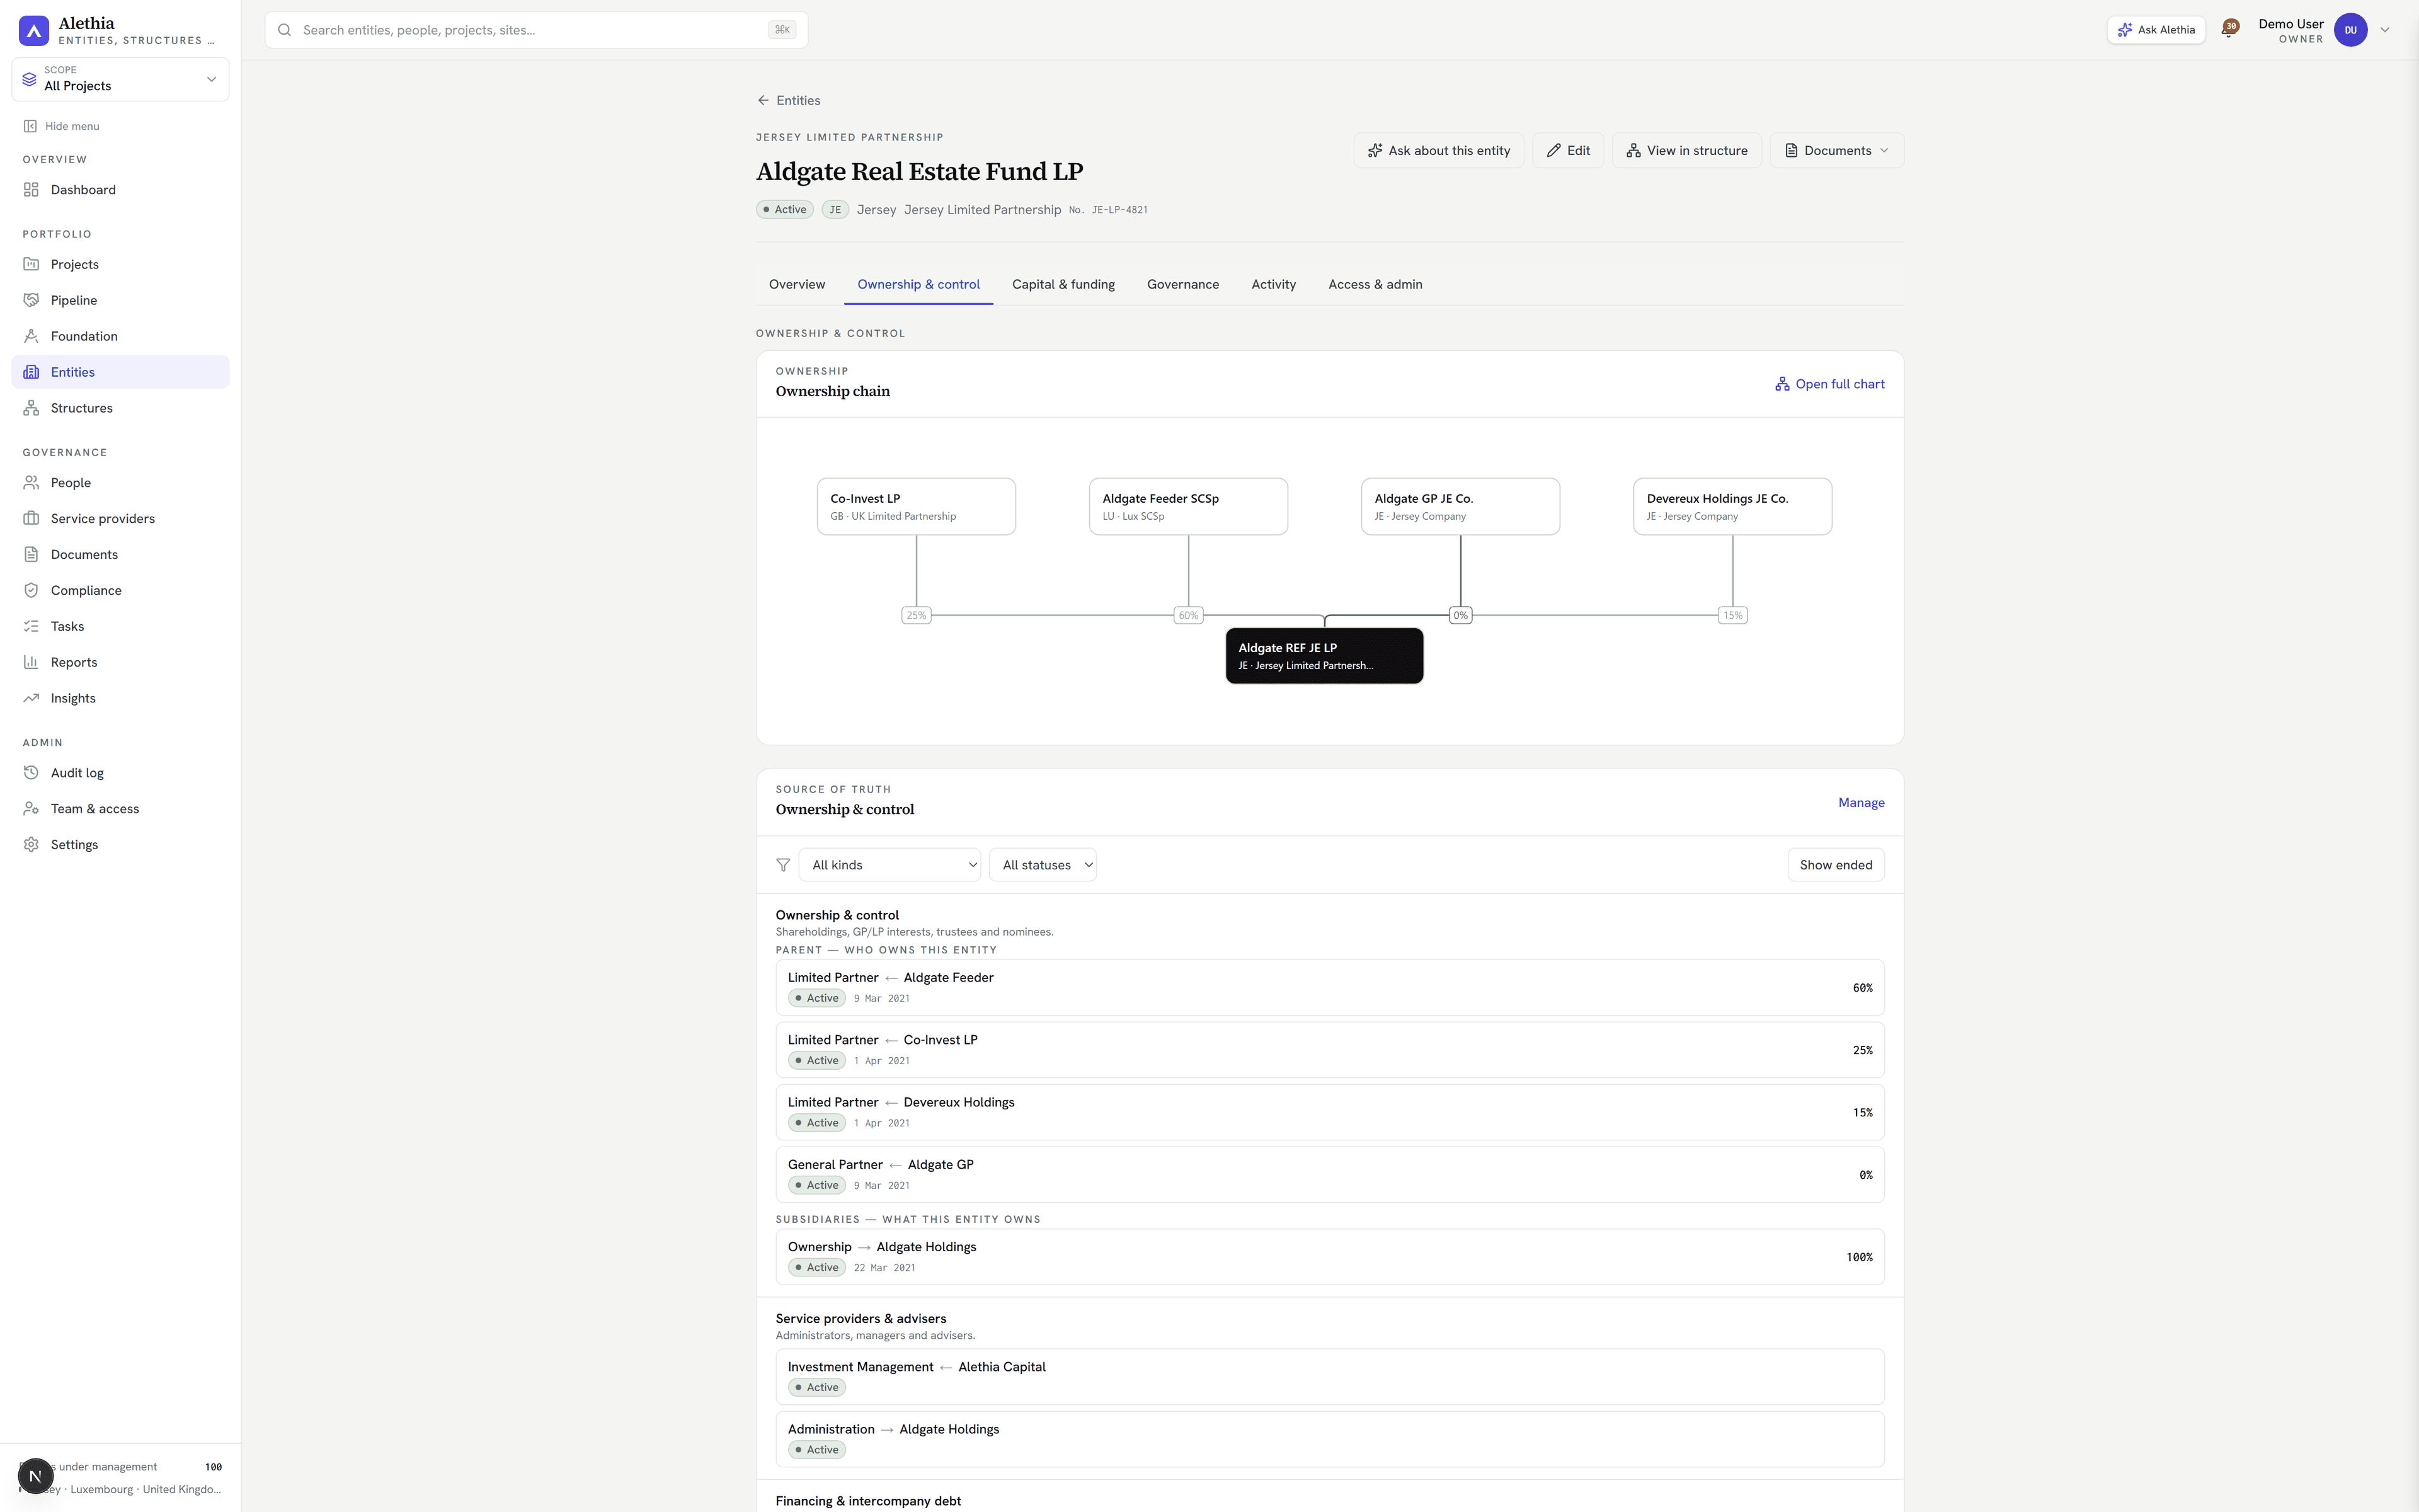Open full chart link

1829,384
